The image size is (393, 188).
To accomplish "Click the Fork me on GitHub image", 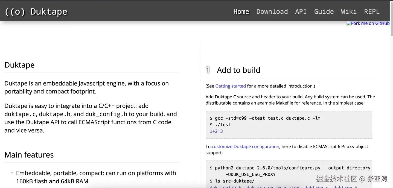I will pyautogui.click(x=368, y=23).
